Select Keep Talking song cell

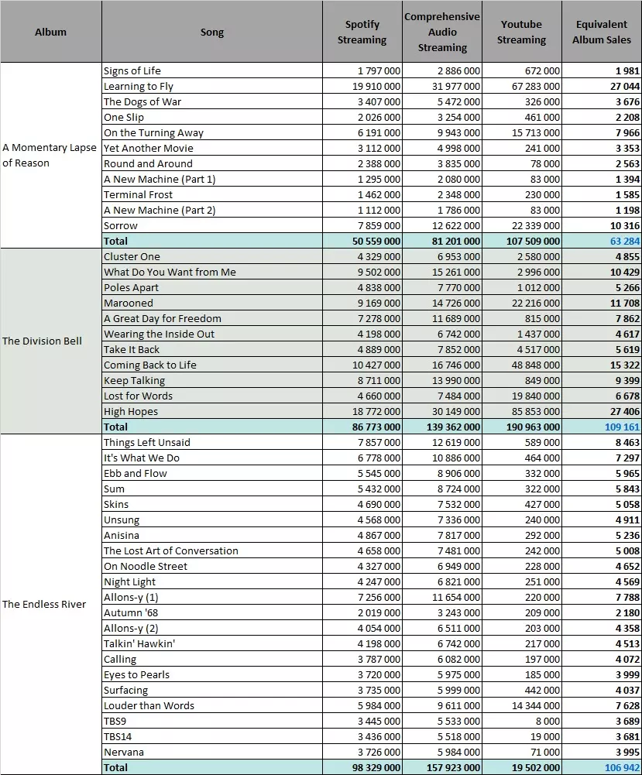pos(212,381)
